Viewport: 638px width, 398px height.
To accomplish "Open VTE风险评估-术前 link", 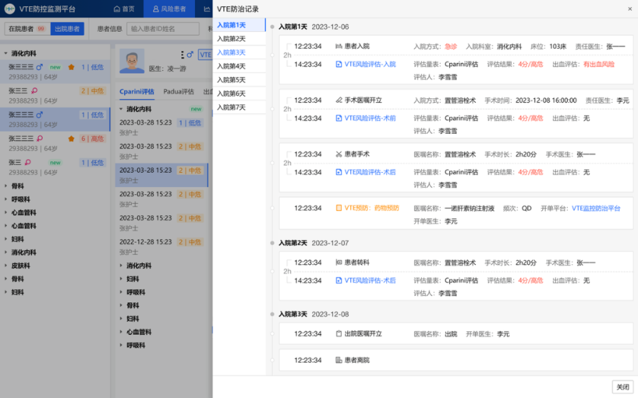I will coord(370,118).
